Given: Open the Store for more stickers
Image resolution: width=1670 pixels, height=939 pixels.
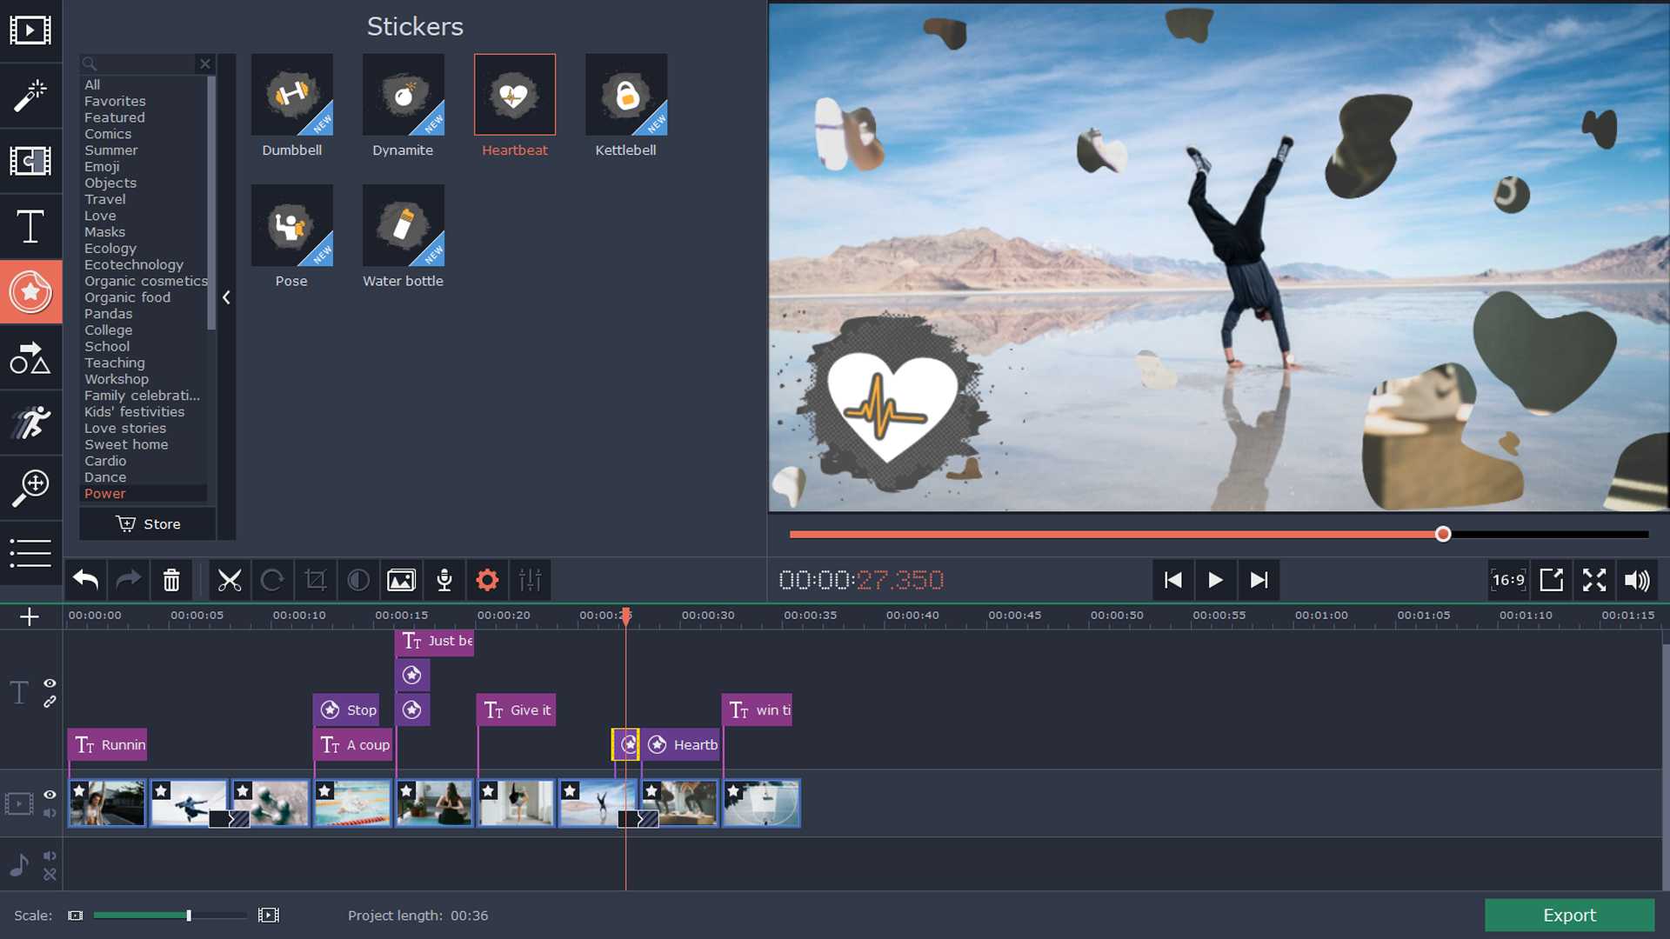Looking at the screenshot, I should (x=148, y=524).
